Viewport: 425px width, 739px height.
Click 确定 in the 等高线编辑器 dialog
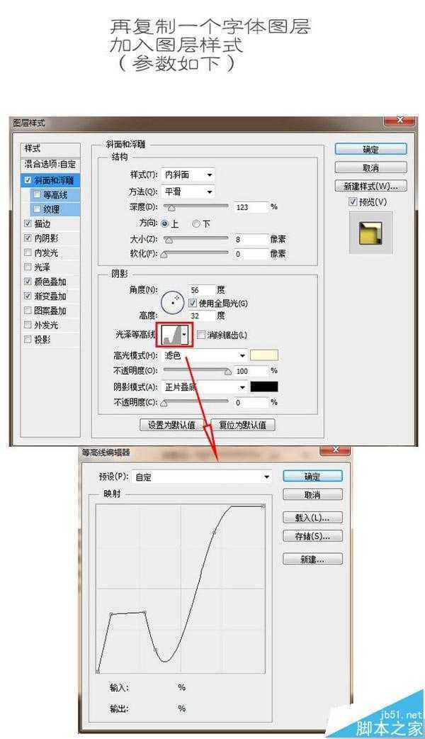(312, 476)
